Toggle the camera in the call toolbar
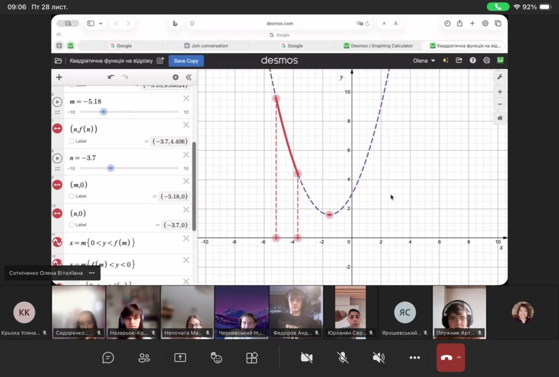The image size is (559, 377). [307, 357]
